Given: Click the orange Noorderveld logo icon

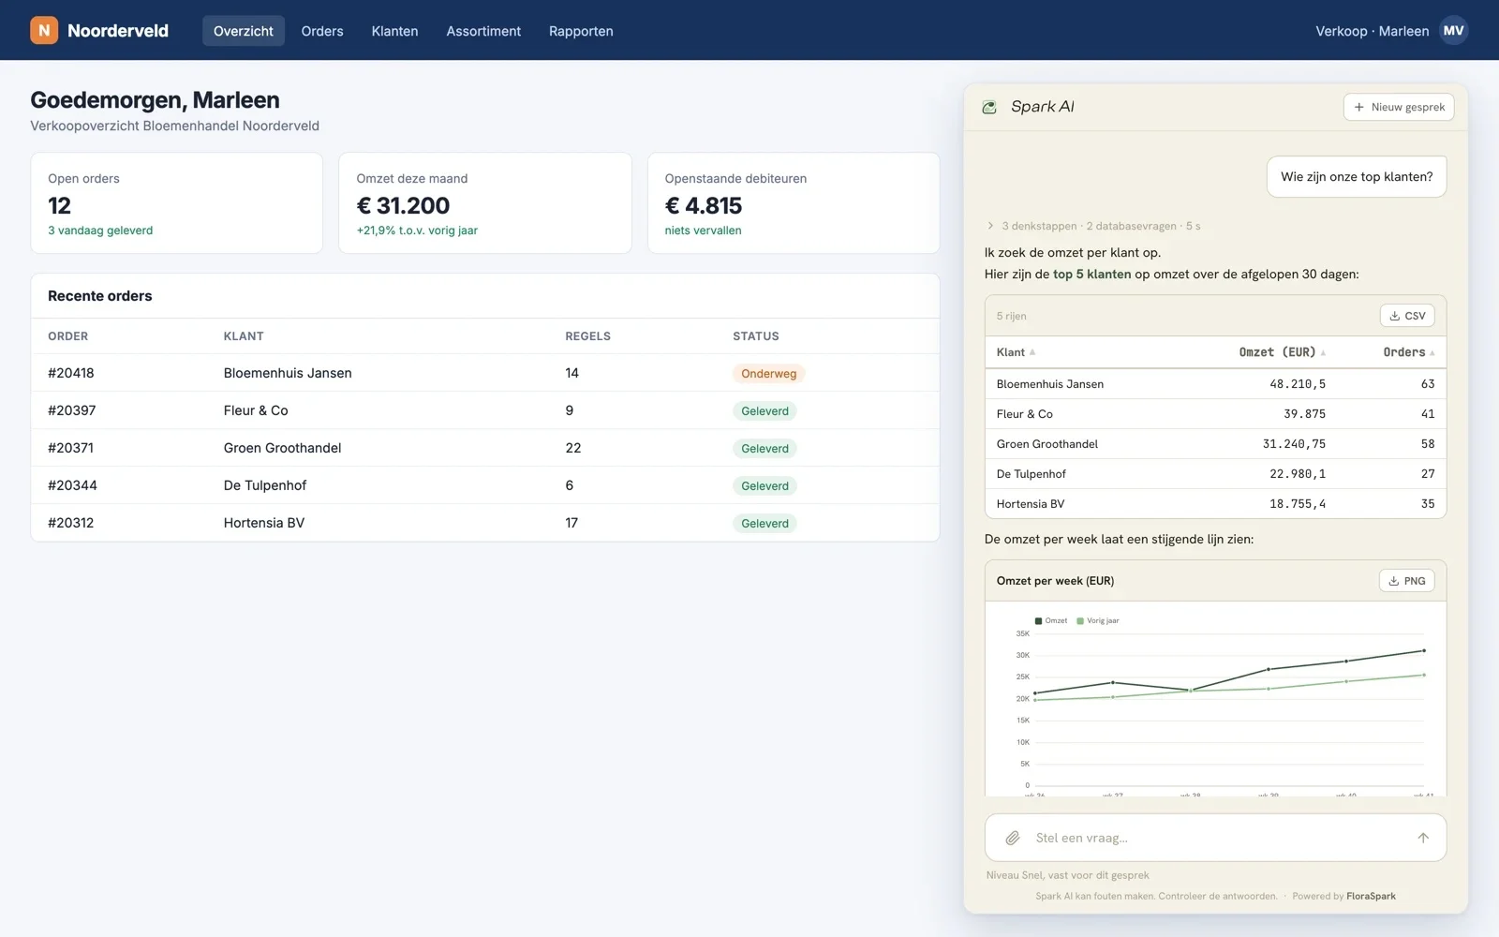Looking at the screenshot, I should tap(44, 30).
